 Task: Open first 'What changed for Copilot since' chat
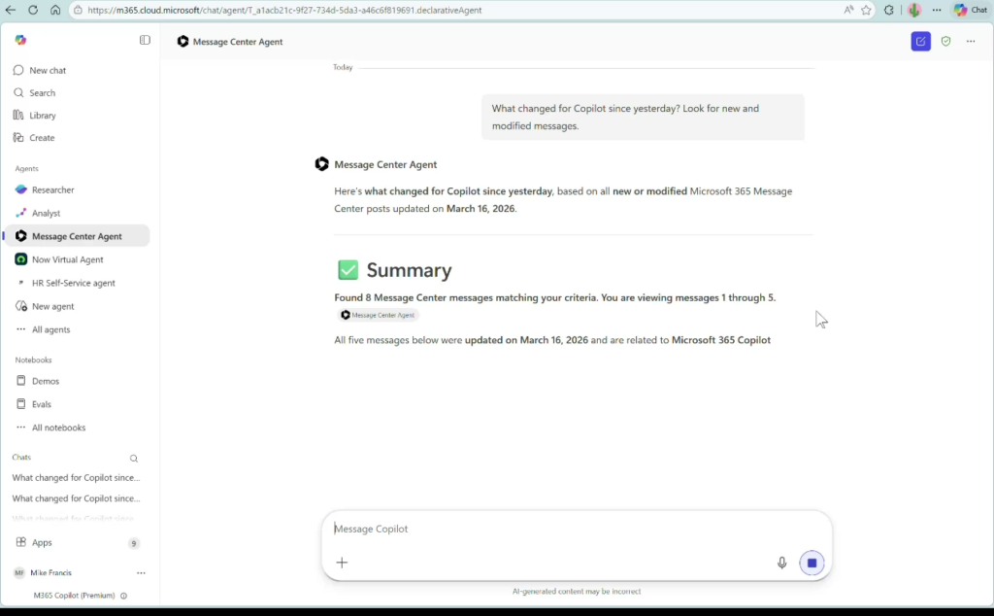click(76, 478)
